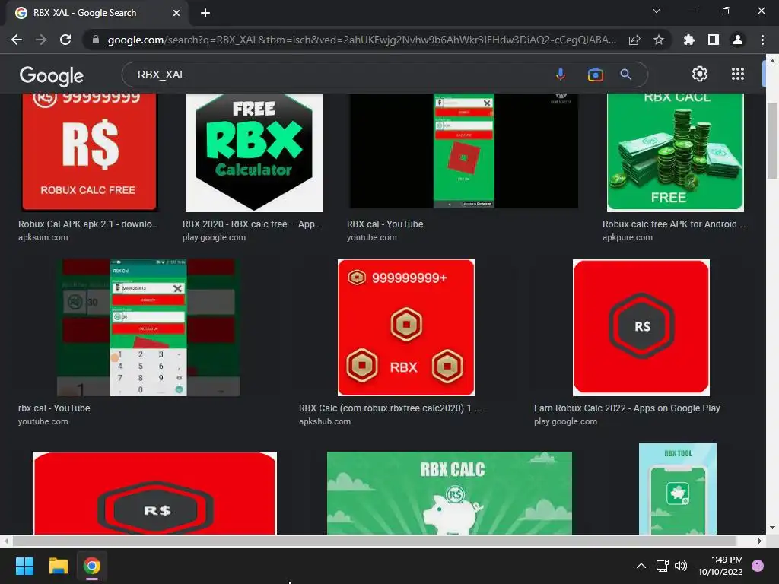
Task: Focus the RBX_XAL search box
Action: click(x=338, y=75)
